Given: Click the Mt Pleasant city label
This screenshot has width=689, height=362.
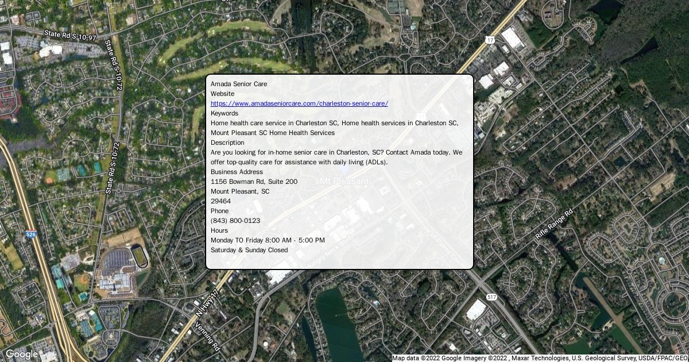Looking at the screenshot, I should (x=344, y=181).
